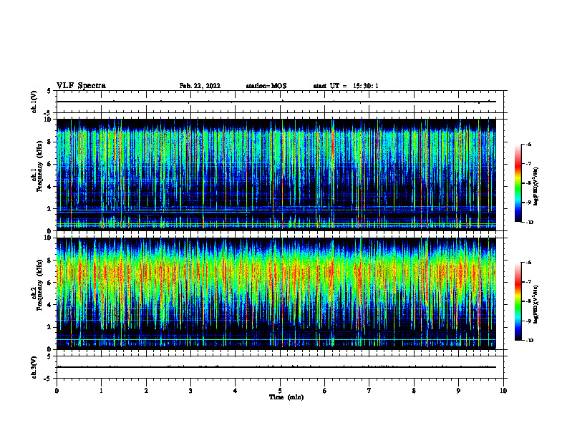Click the 'start UT = 15:30:1' label

pos(346,86)
